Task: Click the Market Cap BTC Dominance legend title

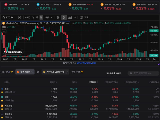Action: (x=35, y=23)
